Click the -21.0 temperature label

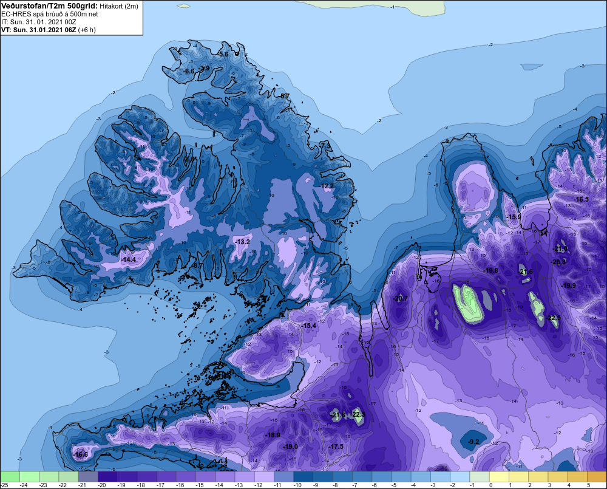click(x=560, y=249)
